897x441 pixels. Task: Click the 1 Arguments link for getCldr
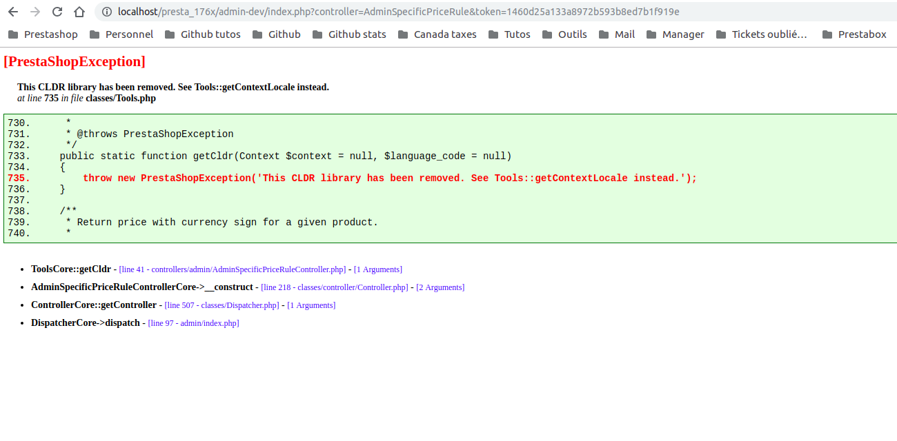click(x=377, y=269)
